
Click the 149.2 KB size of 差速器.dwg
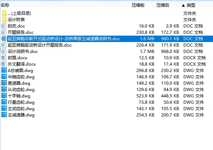point(145,83)
